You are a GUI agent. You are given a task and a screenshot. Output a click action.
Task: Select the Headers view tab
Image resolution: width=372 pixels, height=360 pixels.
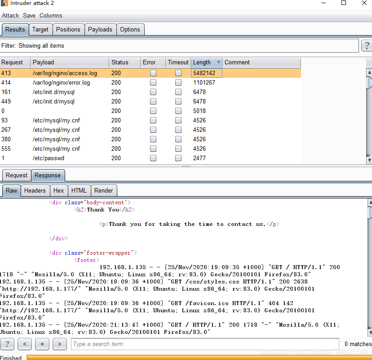35,190
